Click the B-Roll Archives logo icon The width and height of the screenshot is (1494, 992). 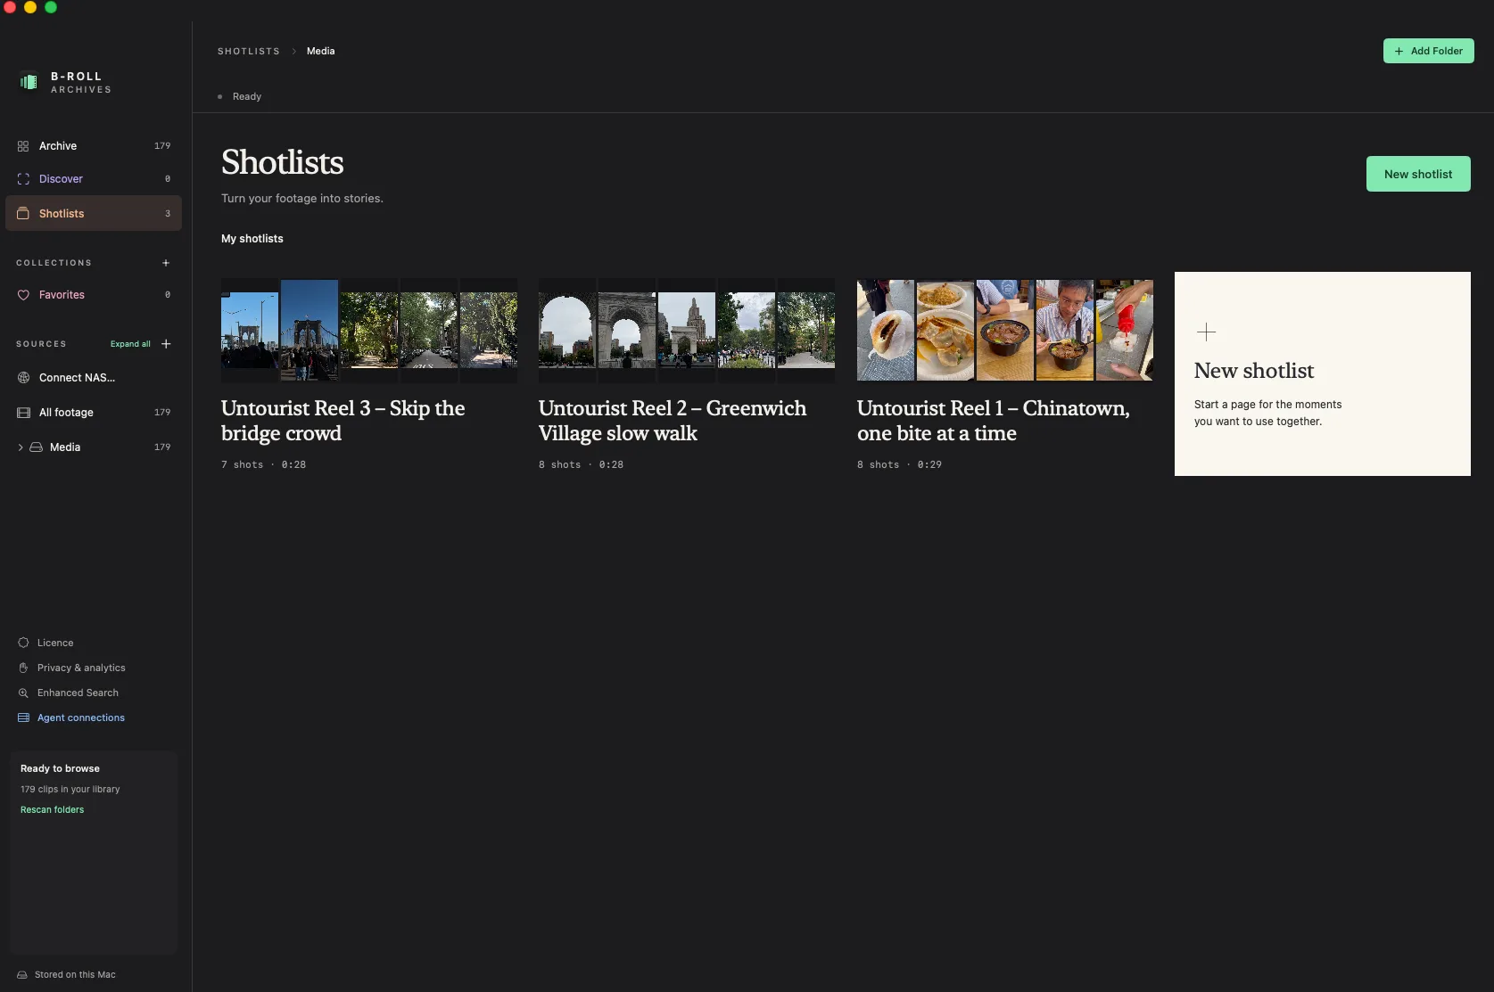tap(29, 82)
